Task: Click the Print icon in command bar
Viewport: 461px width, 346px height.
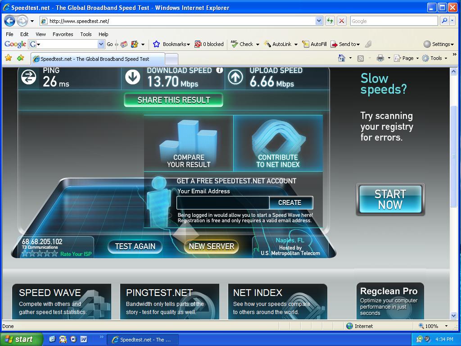Action: 380,58
